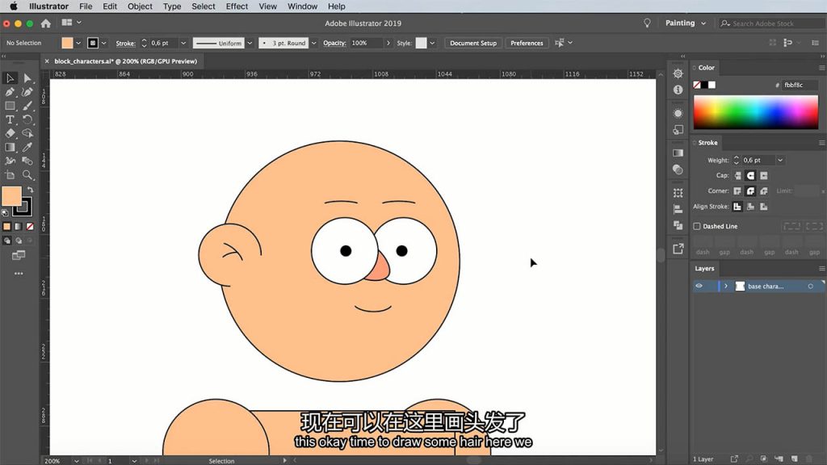
Task: Click the Preferences button
Action: click(527, 44)
